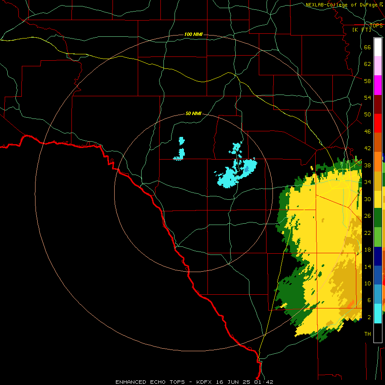Click the 50 NMI range ring label
385x385 pixels.
tap(193, 113)
